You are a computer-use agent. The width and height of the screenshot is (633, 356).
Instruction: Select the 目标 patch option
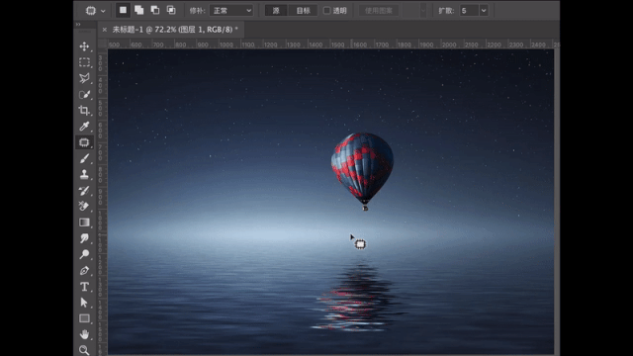click(x=304, y=11)
